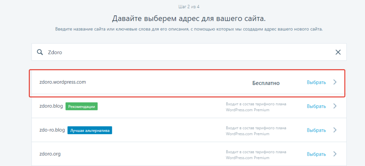
Task: Click the chevron in the zdo-ro.blog row
Action: [335, 130]
